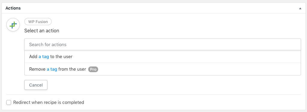Choose Add a tag to the user
The image size is (307, 112).
pos(163,57)
